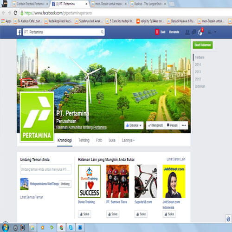The image size is (232, 232).
Task: Open the 0- Kaskus Cafe Loun bookmark
Action: click(x=28, y=21)
